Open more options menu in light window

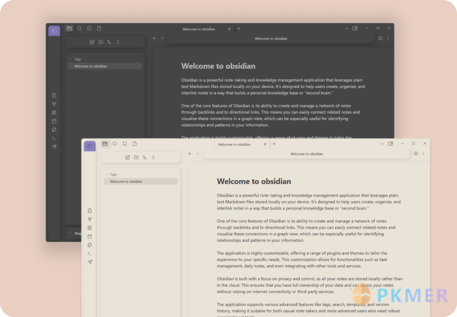[424, 154]
